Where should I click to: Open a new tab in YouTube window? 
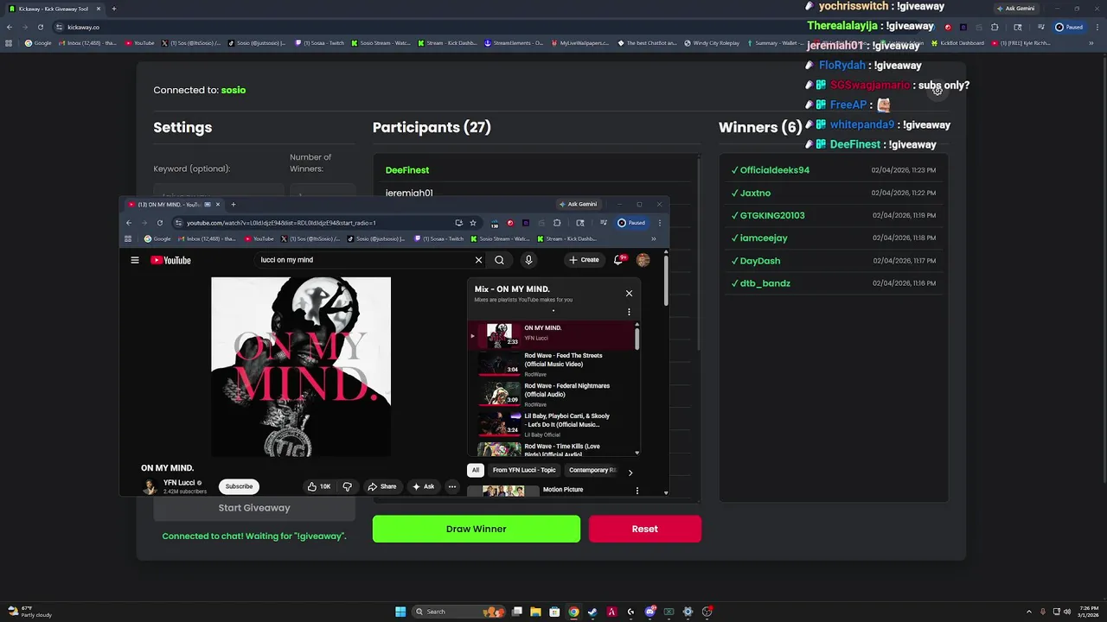pyautogui.click(x=233, y=205)
